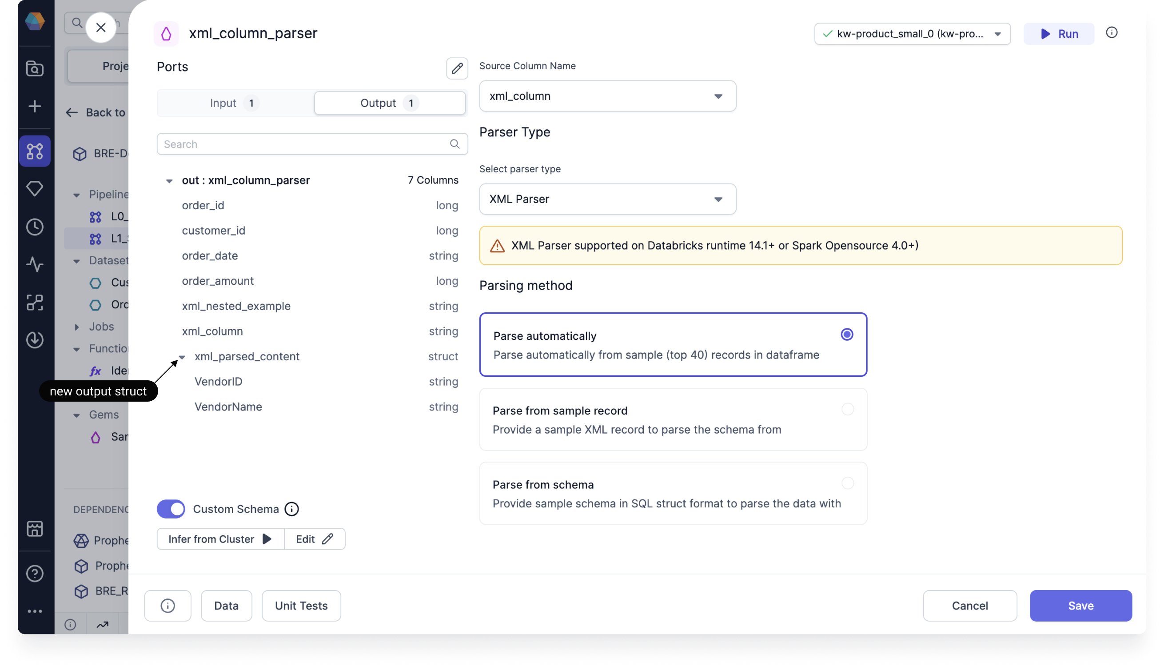
Task: Select Parse from sample record option
Action: pyautogui.click(x=848, y=409)
